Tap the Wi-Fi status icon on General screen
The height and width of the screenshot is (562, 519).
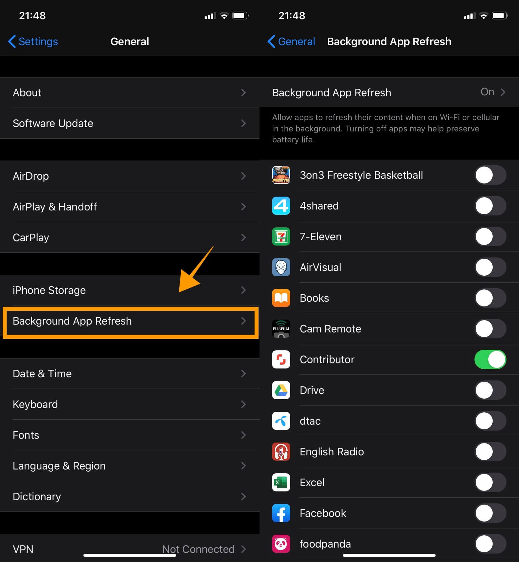pos(224,16)
